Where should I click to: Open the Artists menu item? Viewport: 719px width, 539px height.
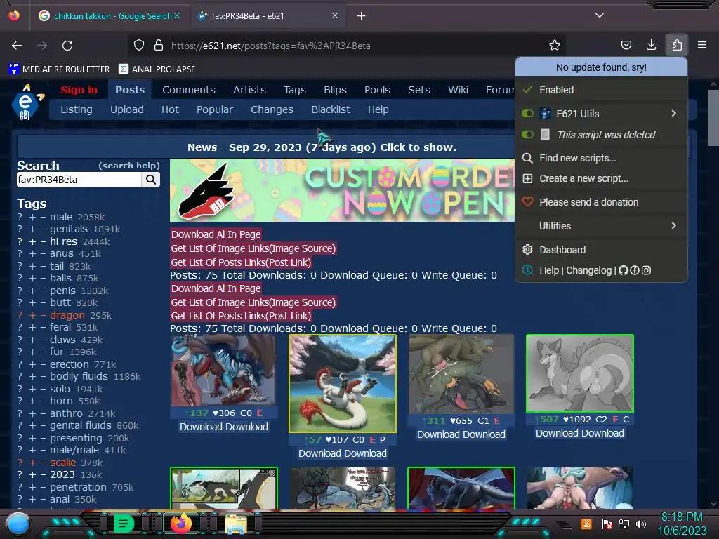click(249, 90)
